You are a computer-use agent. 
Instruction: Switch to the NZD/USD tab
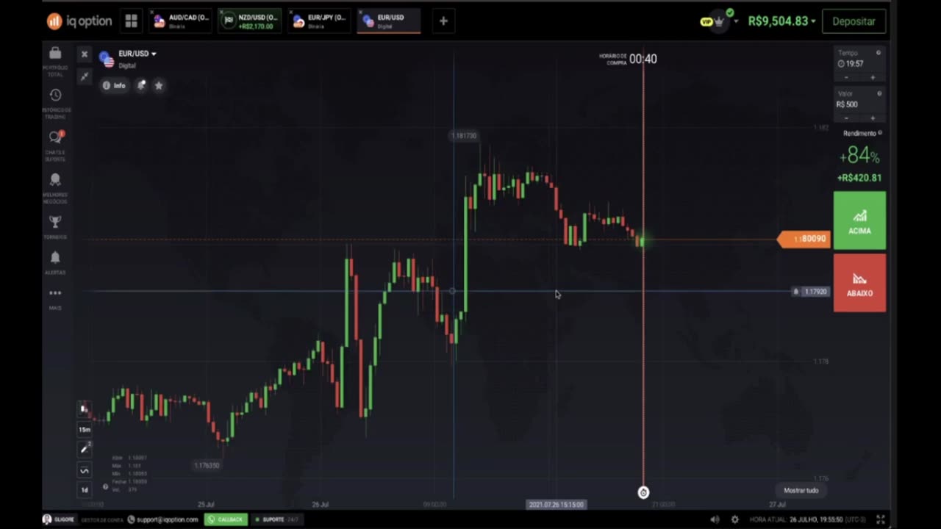[251, 21]
